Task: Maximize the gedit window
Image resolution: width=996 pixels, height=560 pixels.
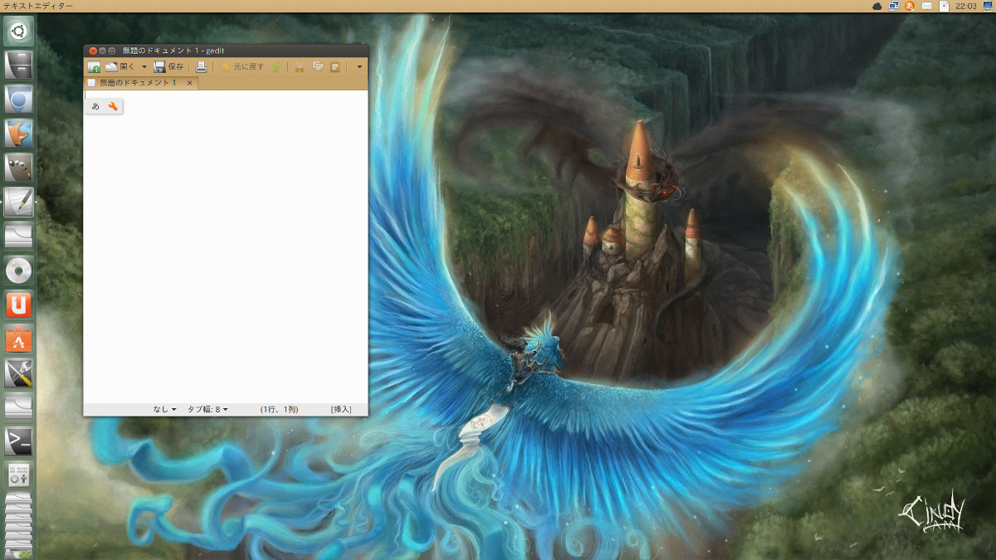Action: click(112, 51)
